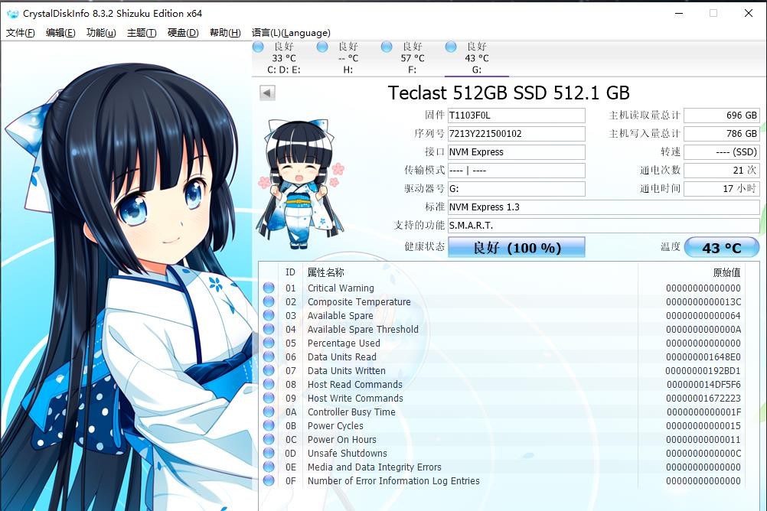
Task: Click raw value 000000014DF5F6
Action: 704,384
